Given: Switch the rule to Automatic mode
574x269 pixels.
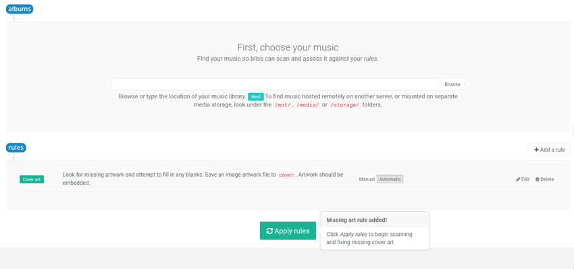Looking at the screenshot, I should [x=390, y=179].
